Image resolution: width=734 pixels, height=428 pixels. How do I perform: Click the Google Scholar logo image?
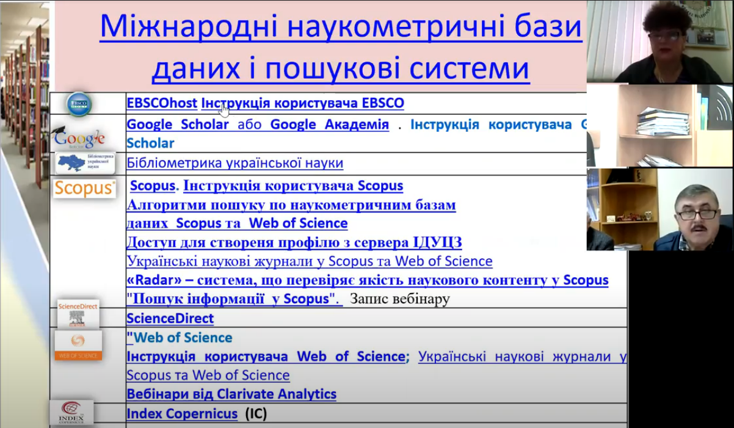coord(79,138)
